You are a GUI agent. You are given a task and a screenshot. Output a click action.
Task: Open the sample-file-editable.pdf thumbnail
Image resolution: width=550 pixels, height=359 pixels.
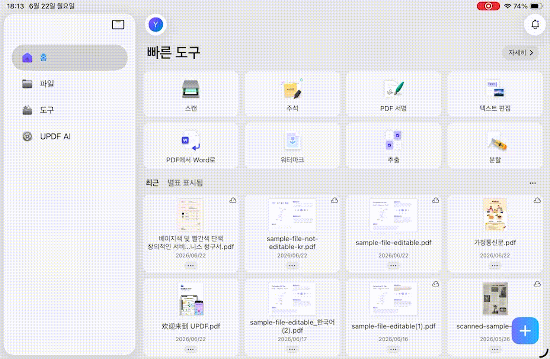pyautogui.click(x=393, y=215)
